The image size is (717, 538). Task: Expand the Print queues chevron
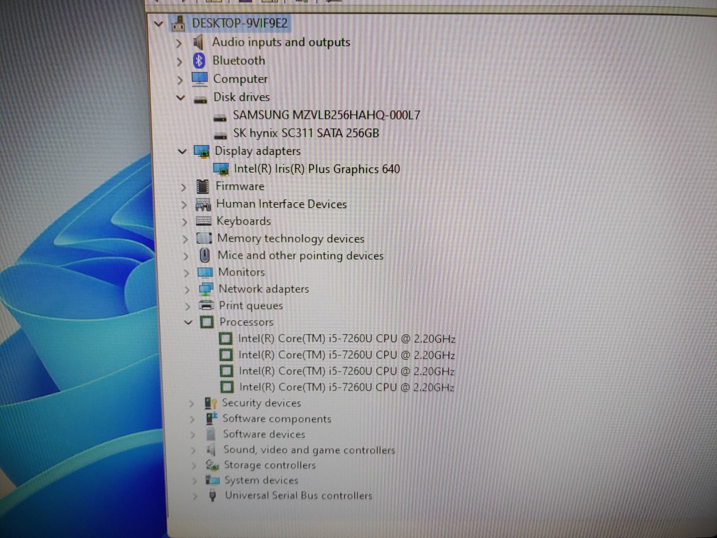click(x=187, y=306)
